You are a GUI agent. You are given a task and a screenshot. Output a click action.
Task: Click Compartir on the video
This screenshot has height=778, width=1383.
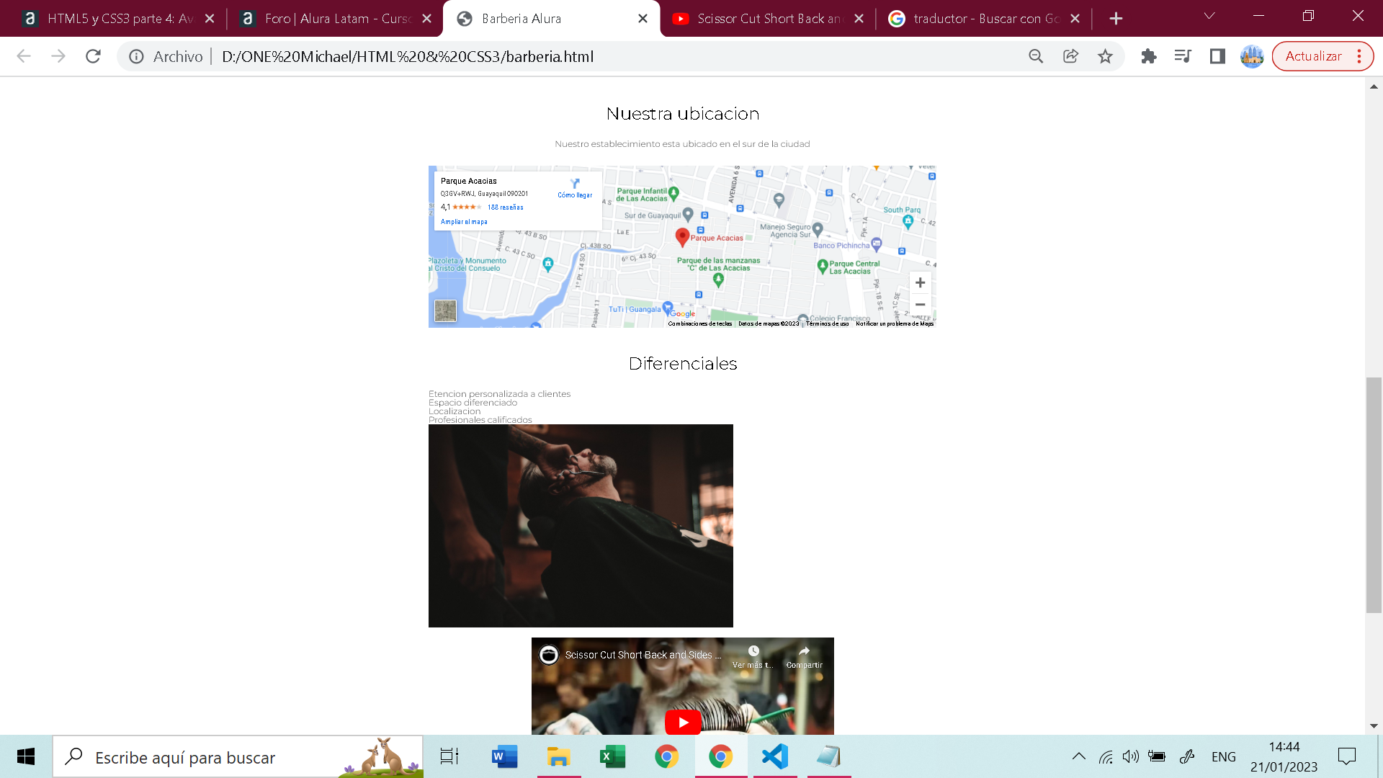click(x=805, y=656)
